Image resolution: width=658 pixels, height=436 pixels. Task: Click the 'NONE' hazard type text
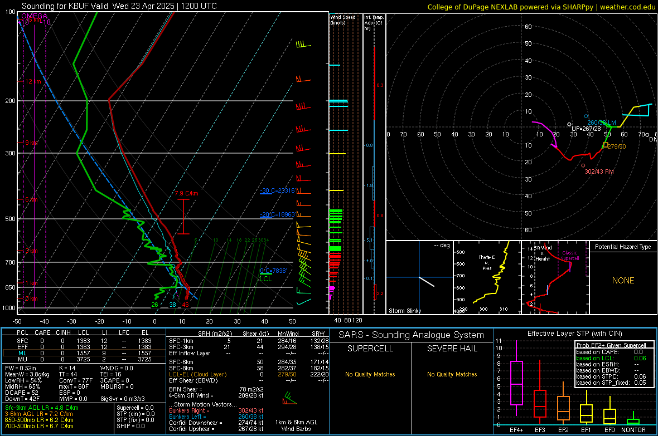pyautogui.click(x=623, y=281)
